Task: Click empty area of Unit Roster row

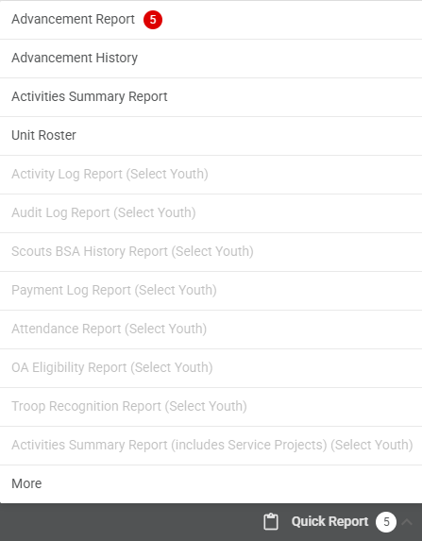Action: (248, 136)
